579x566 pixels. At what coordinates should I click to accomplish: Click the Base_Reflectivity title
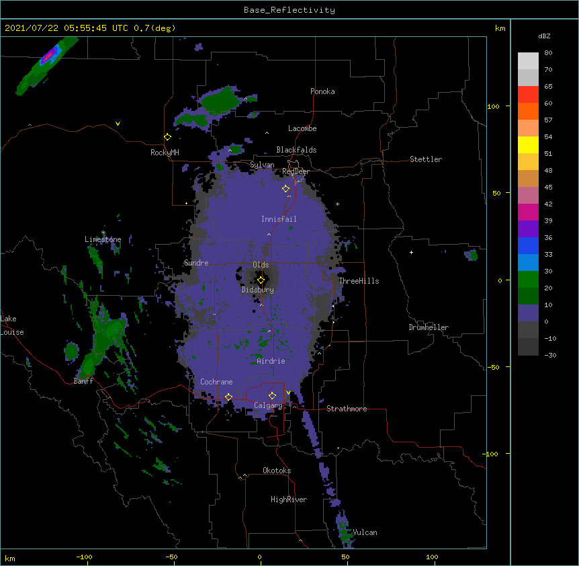(289, 10)
